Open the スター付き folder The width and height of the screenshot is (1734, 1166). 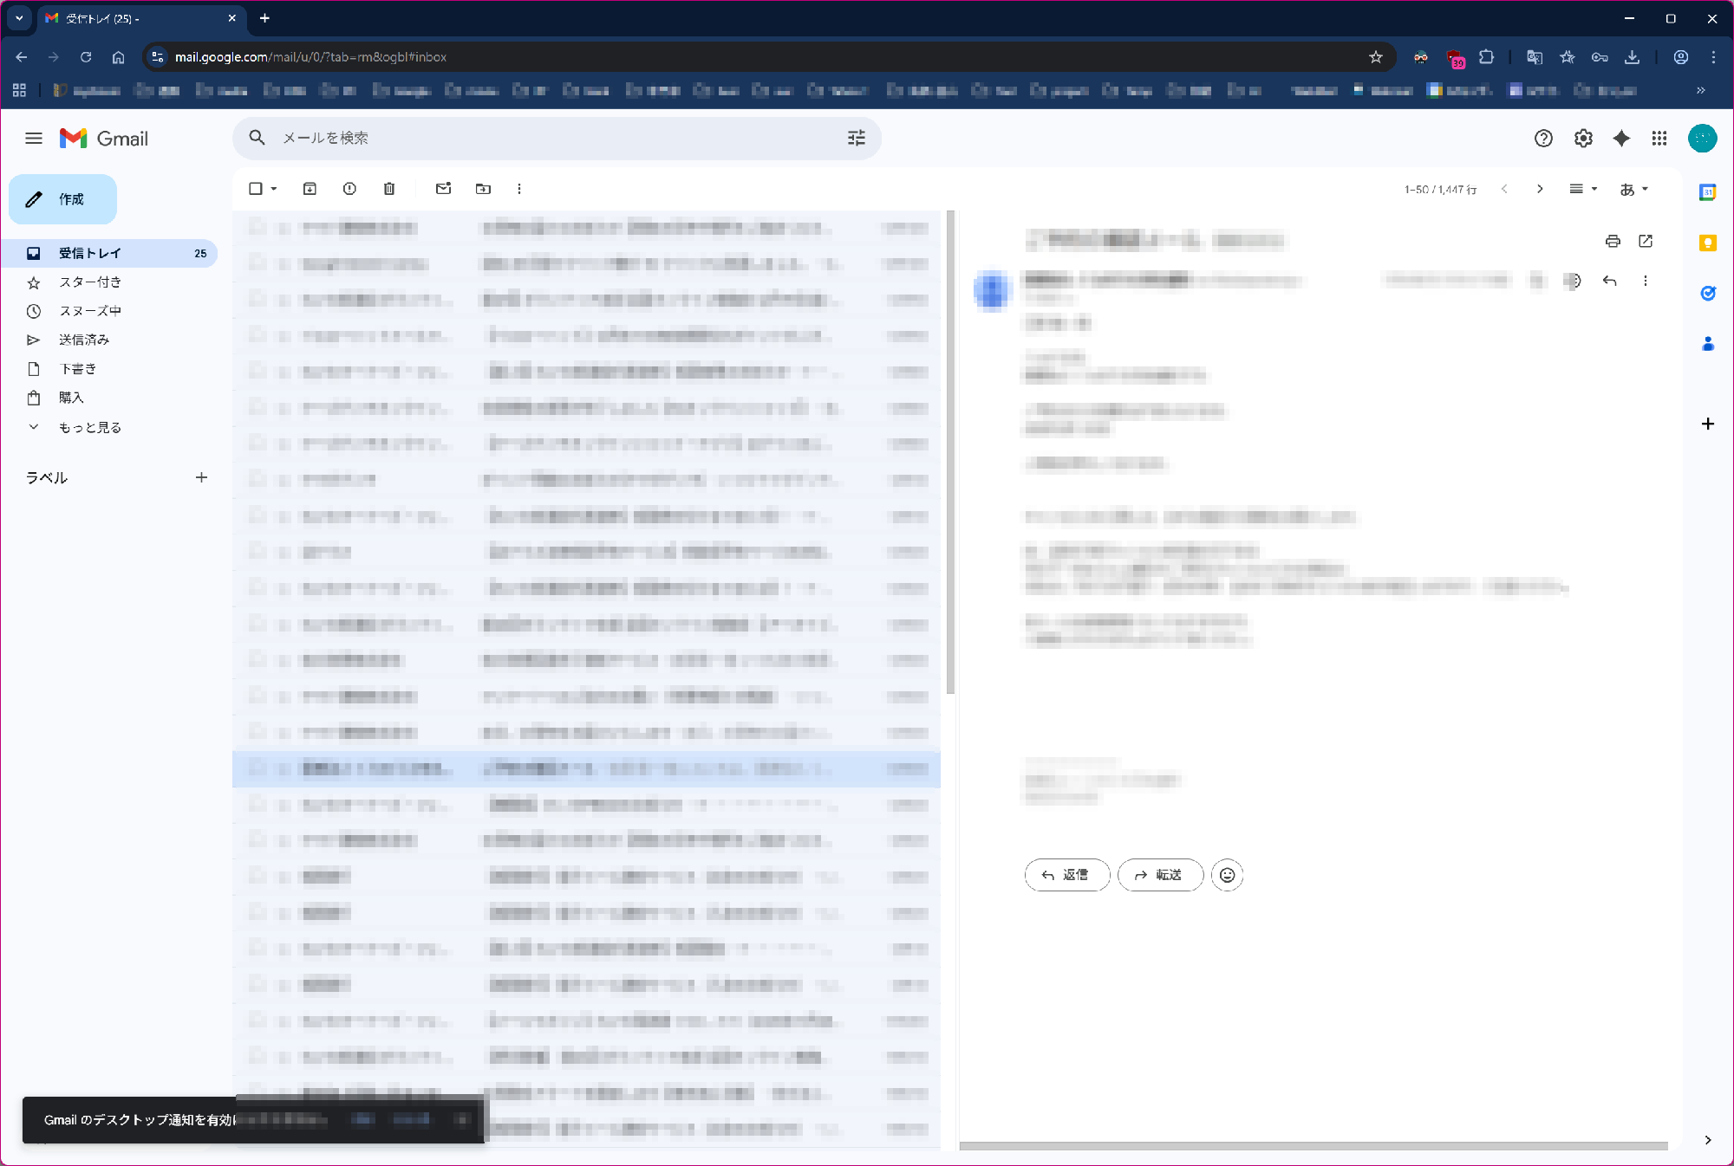(89, 282)
